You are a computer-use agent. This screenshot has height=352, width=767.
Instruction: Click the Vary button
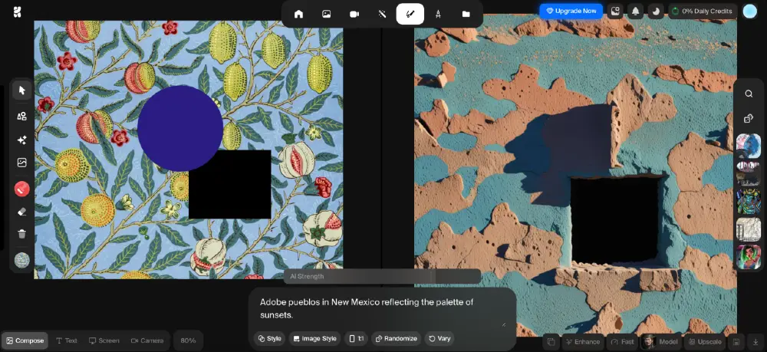click(x=439, y=338)
